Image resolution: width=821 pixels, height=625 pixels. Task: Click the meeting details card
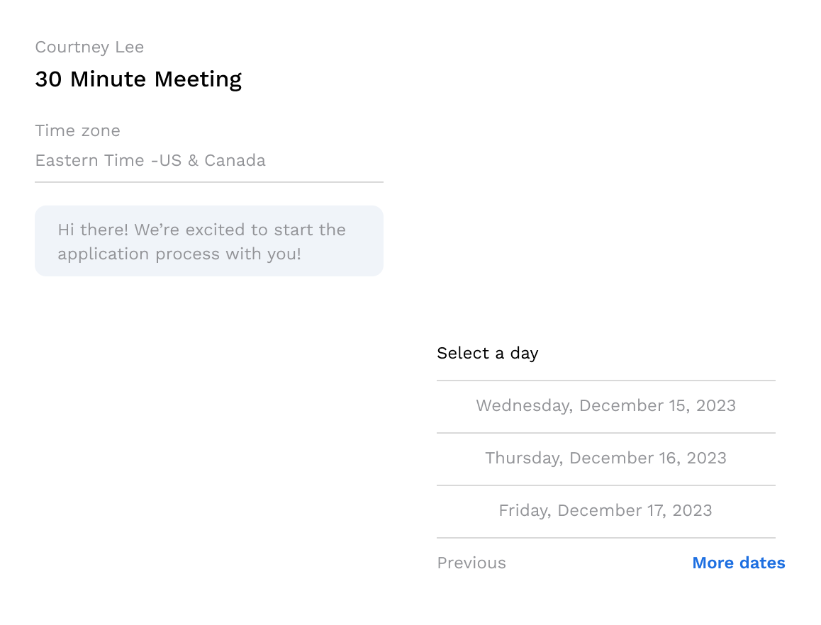click(209, 163)
